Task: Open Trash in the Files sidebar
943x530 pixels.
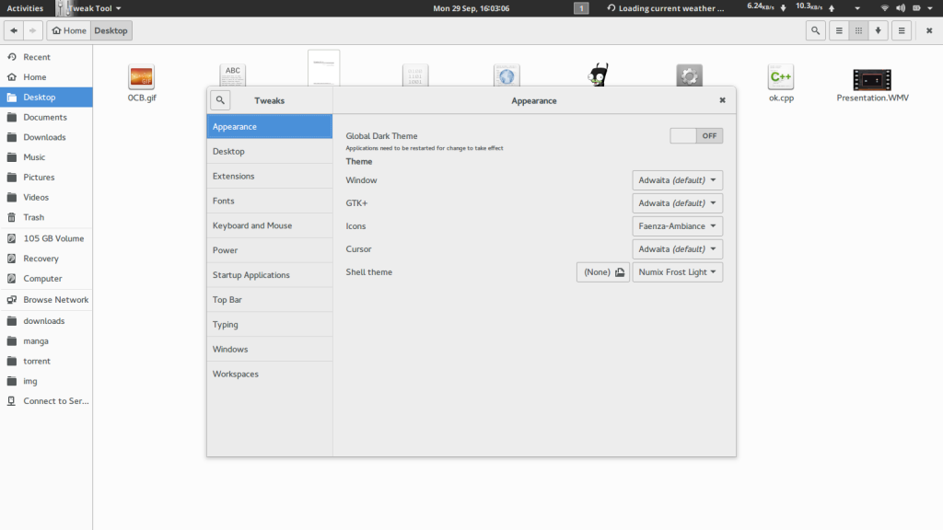Action: [x=34, y=217]
